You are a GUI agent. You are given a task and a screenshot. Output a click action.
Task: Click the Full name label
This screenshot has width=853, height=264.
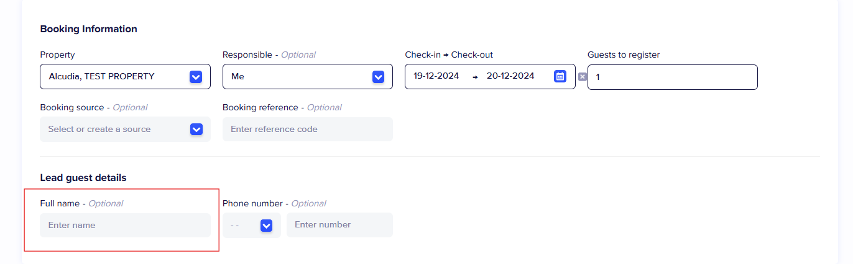coord(60,203)
